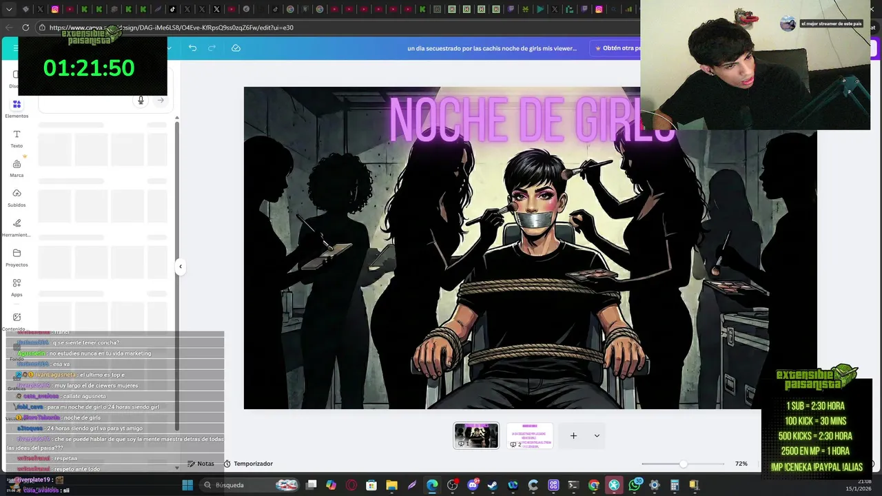The image size is (882, 496).
Task: Open Copilot from the taskbar
Action: 331,485
